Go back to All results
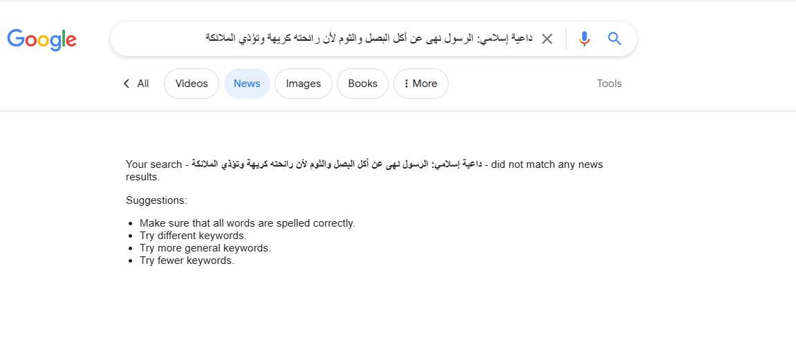796x351 pixels. 142,84
